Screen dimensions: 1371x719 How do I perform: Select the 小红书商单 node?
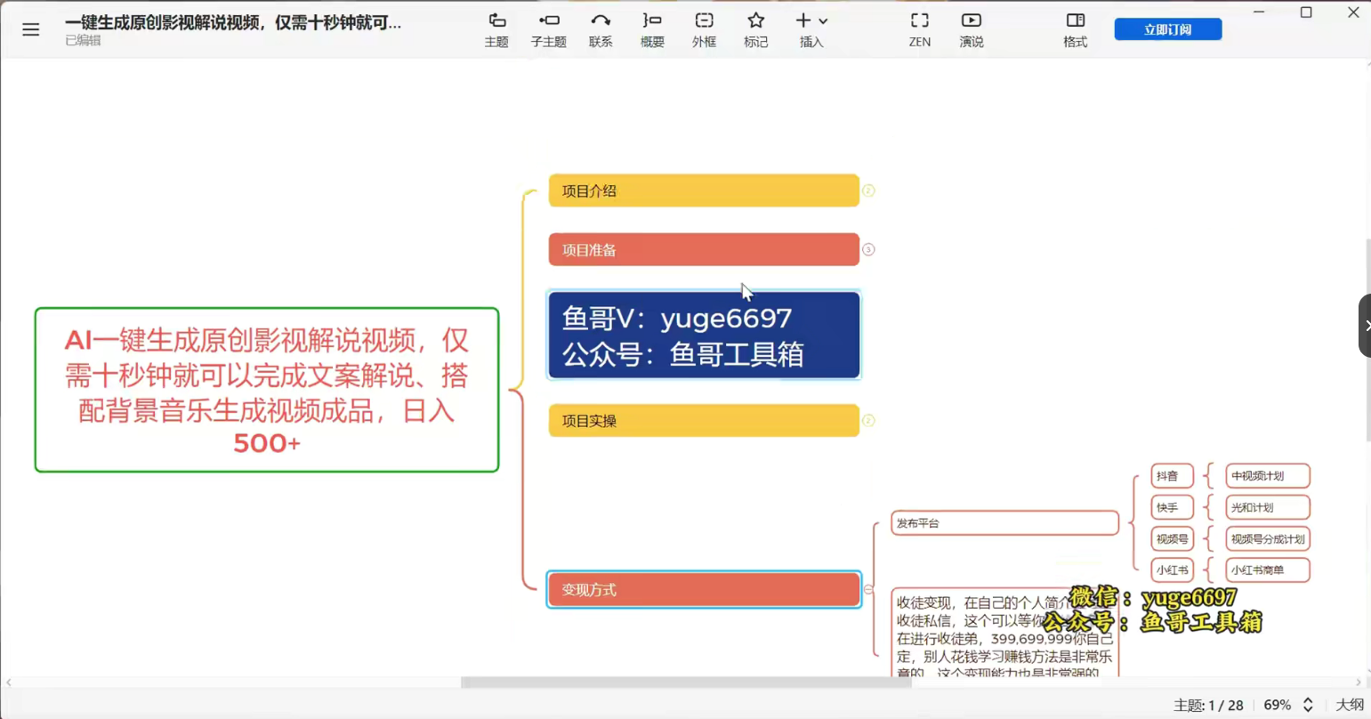(x=1267, y=570)
